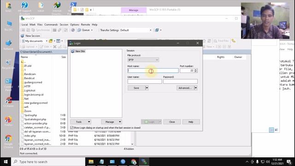Click the Help button in Login dialog

tap(191, 122)
